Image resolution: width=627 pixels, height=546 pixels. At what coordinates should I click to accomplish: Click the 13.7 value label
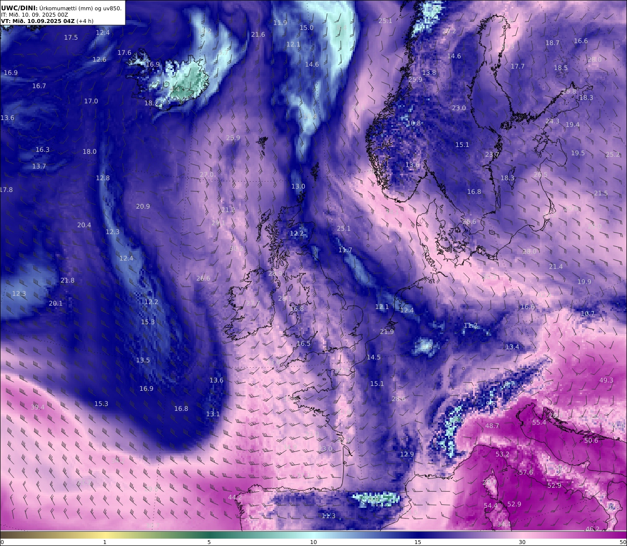39,166
